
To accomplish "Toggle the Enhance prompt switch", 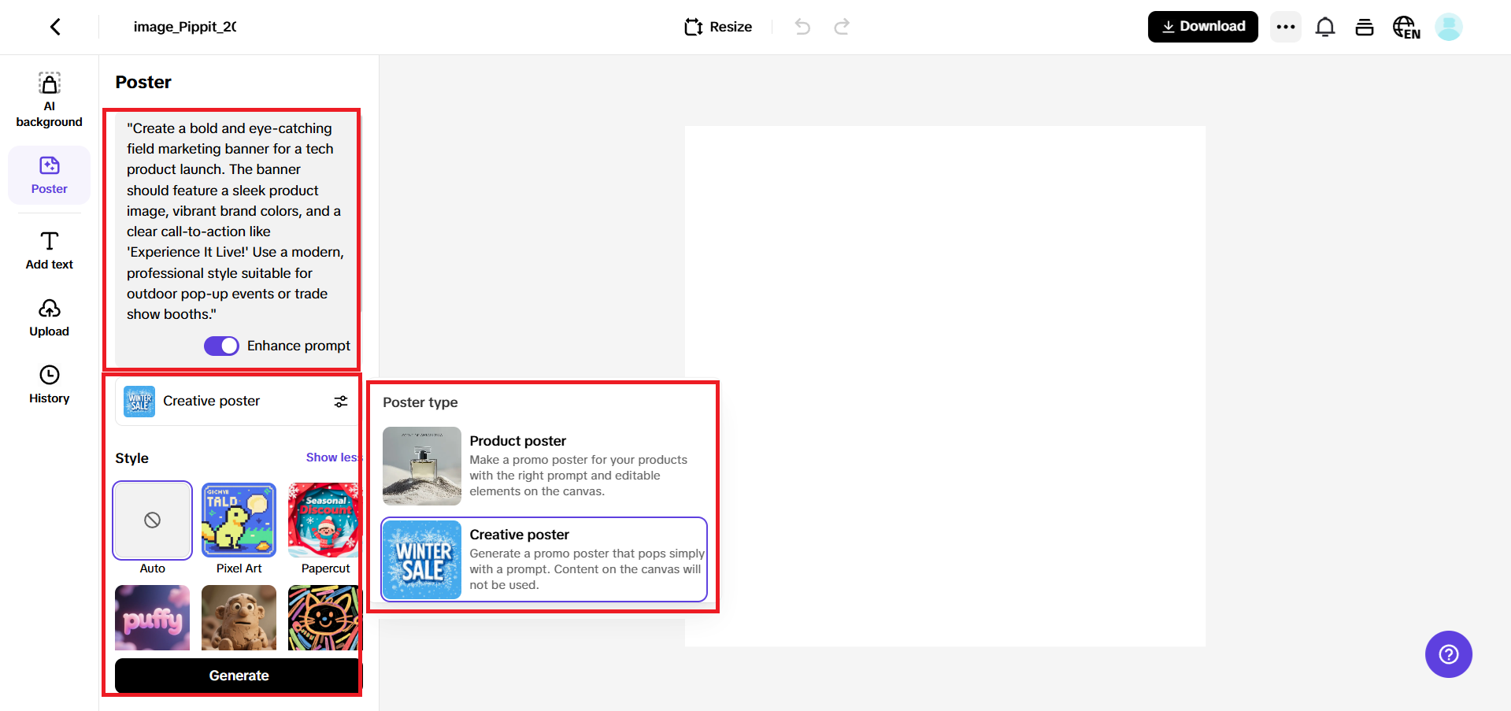I will click(x=221, y=346).
